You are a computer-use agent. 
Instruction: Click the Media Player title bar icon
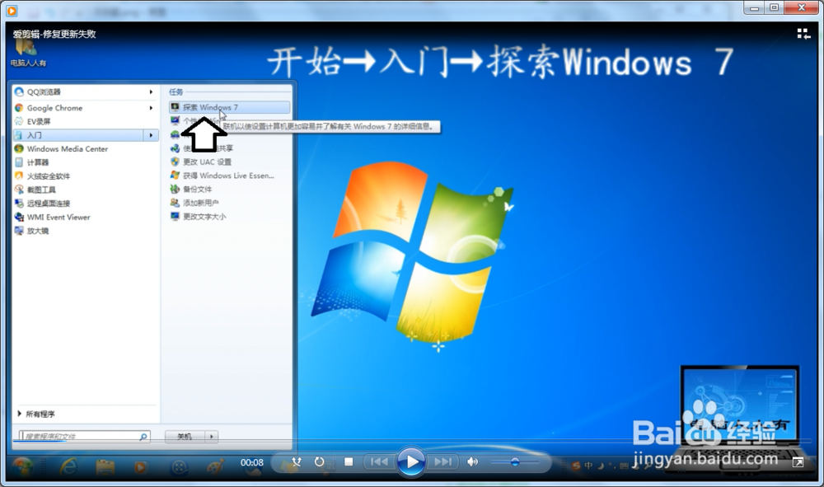(12, 10)
